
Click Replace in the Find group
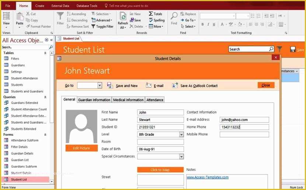tap(188, 14)
